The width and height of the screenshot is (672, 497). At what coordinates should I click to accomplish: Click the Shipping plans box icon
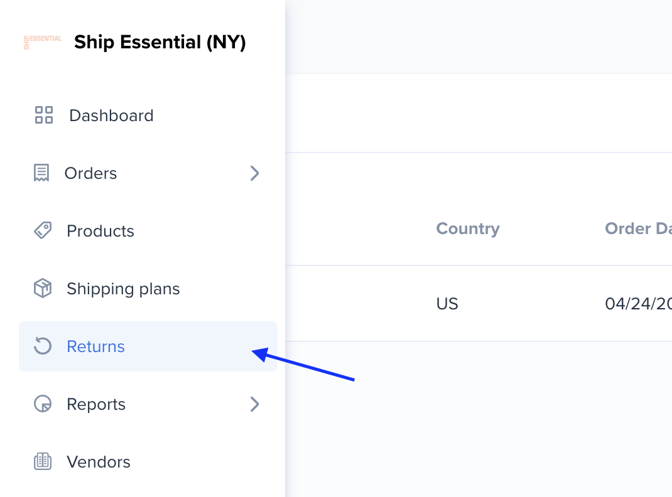click(x=43, y=288)
